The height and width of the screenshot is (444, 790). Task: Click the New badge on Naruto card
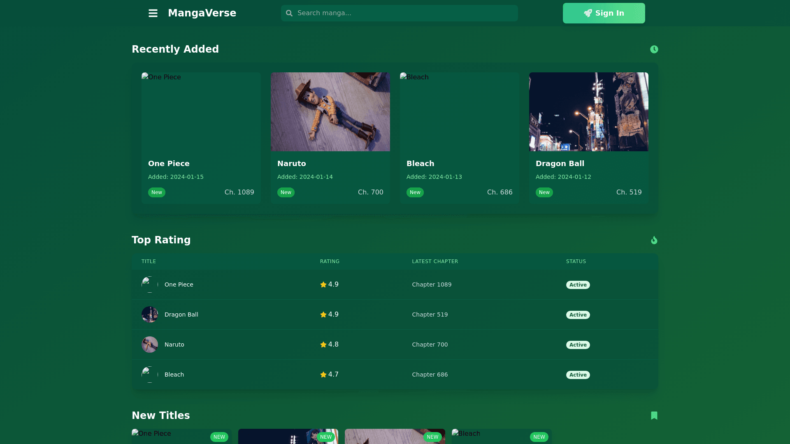point(286,192)
